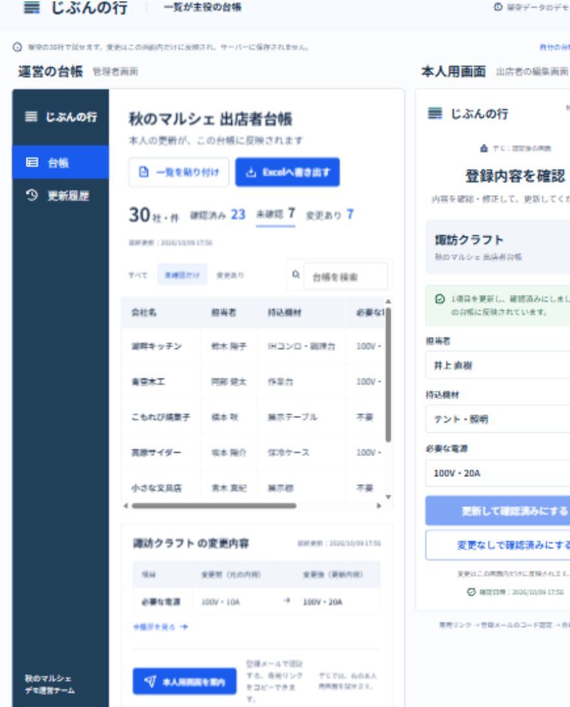This screenshot has width=570, height=707.
Task: Switch to the すべて filter tab
Action: point(137,275)
